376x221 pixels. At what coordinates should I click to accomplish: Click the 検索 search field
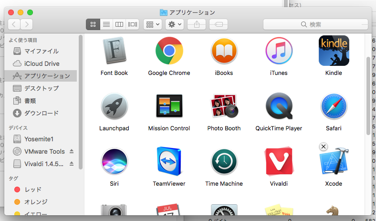coord(315,24)
